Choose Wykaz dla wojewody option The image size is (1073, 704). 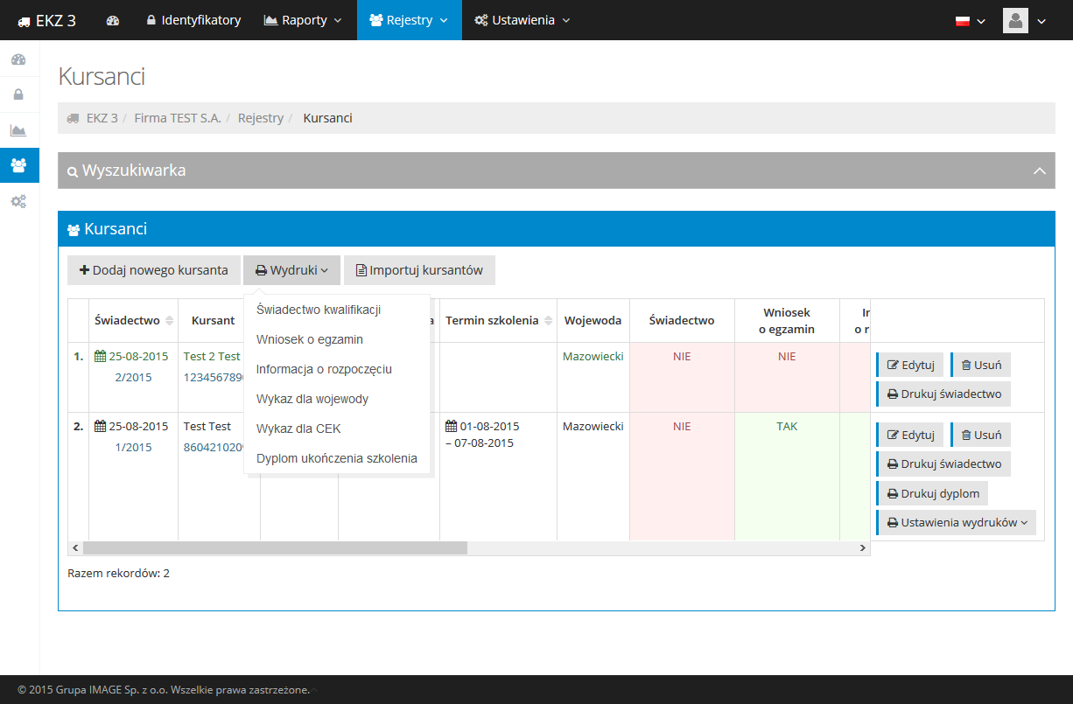(x=312, y=399)
